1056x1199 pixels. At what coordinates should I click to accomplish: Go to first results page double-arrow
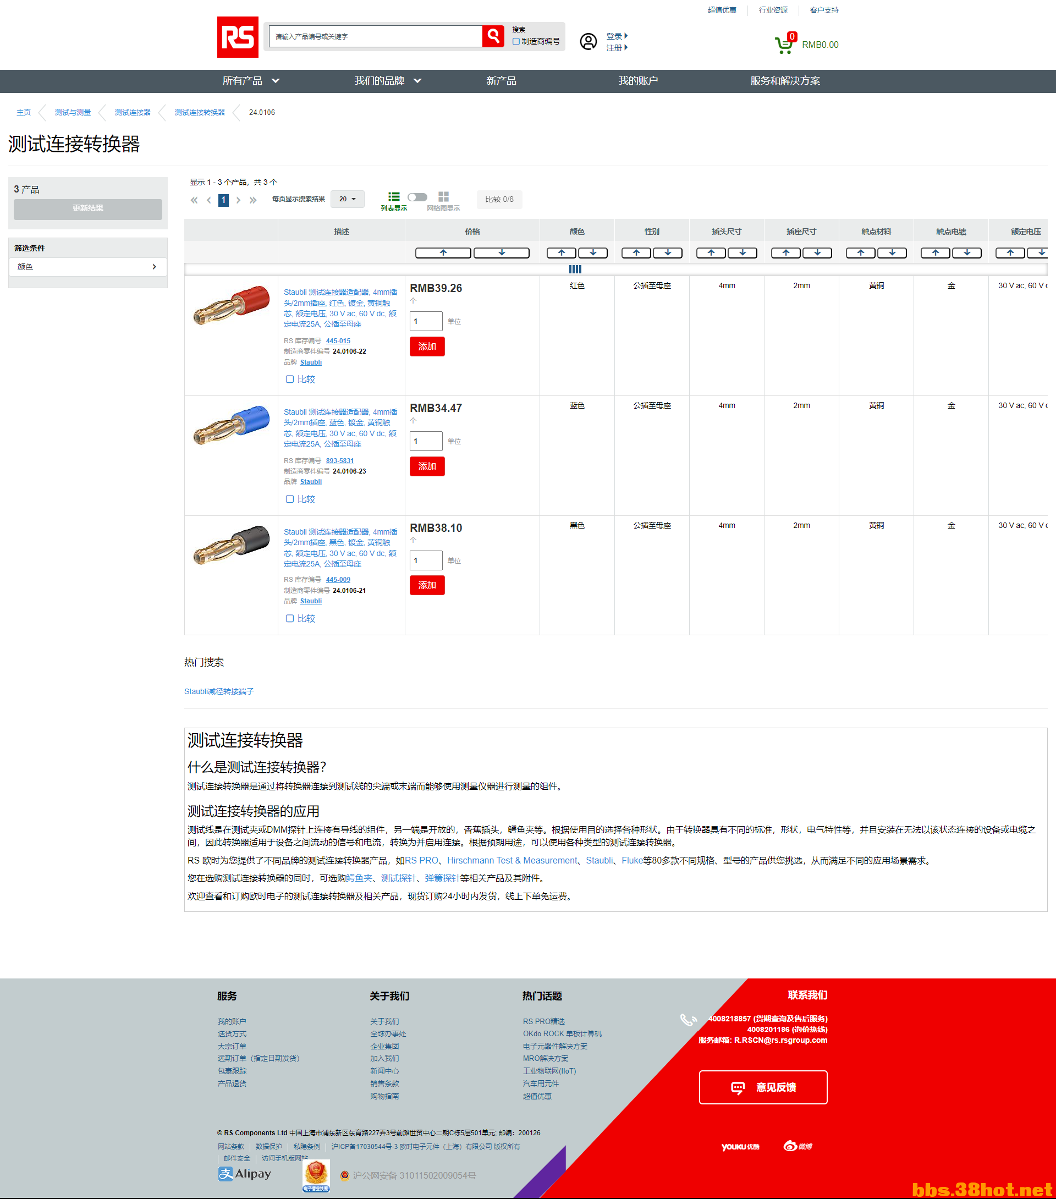(x=194, y=200)
